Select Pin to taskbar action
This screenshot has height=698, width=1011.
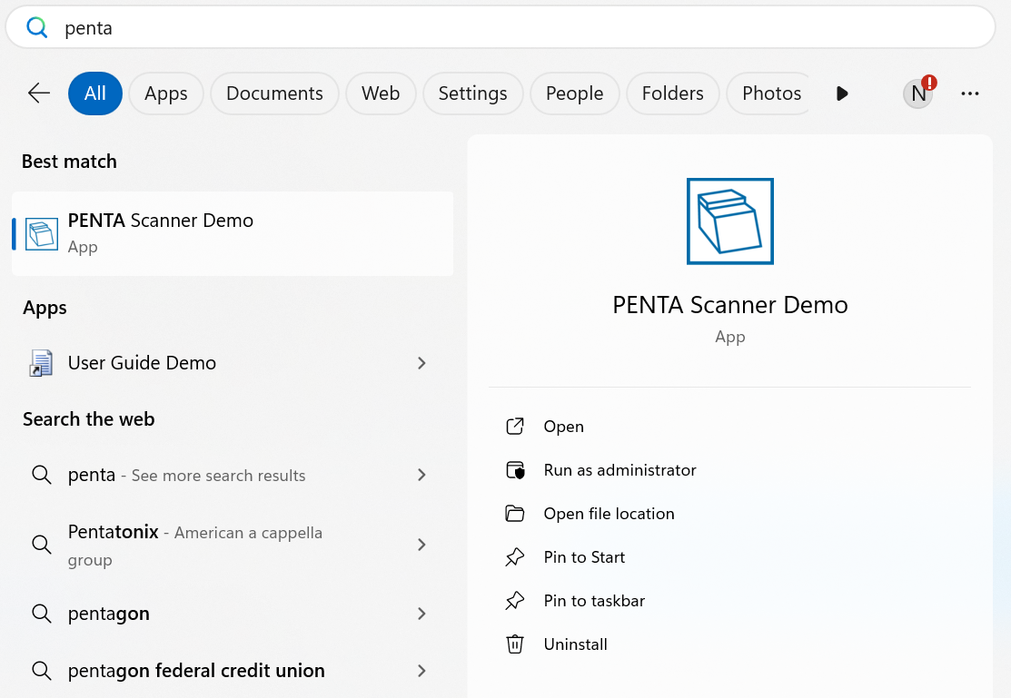[x=594, y=601]
